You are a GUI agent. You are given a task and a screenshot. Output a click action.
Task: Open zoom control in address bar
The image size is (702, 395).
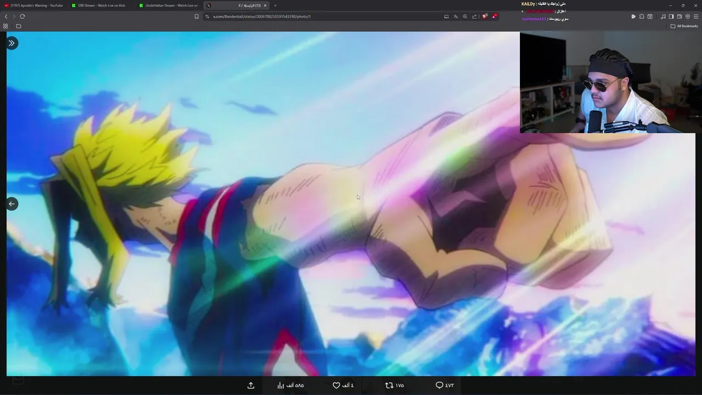tap(465, 16)
